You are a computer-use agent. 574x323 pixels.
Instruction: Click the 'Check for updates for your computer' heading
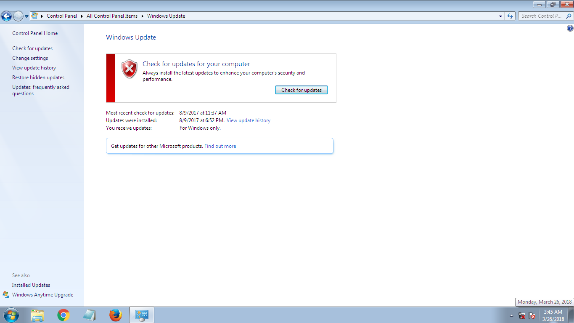click(196, 64)
